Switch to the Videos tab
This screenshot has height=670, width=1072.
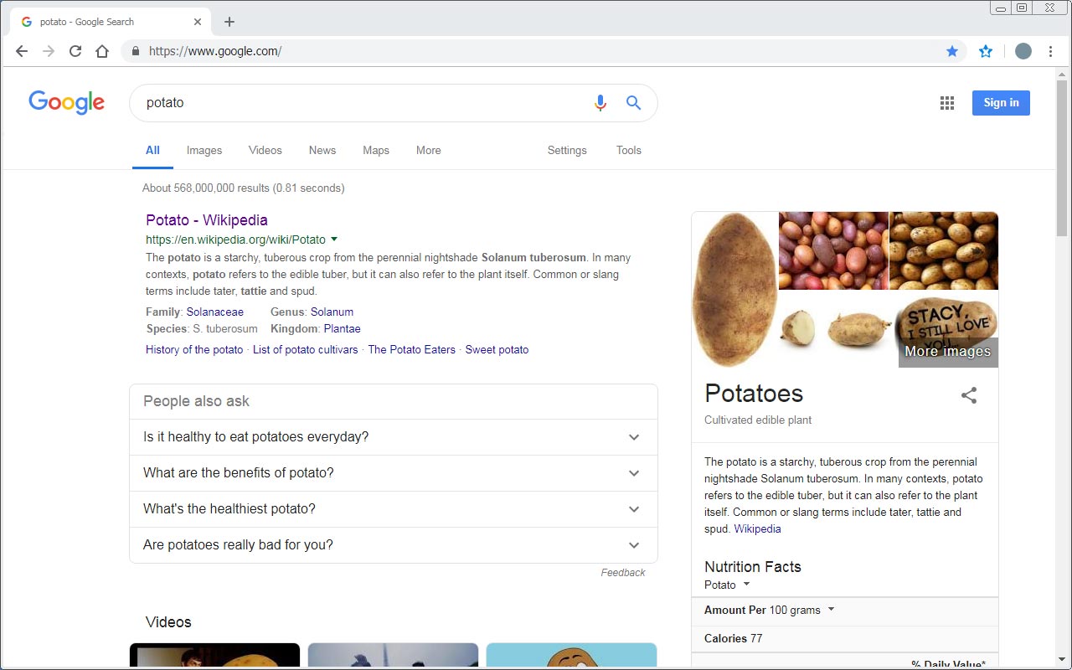pos(265,151)
